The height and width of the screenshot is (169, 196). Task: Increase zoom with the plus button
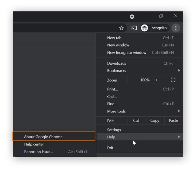156,80
